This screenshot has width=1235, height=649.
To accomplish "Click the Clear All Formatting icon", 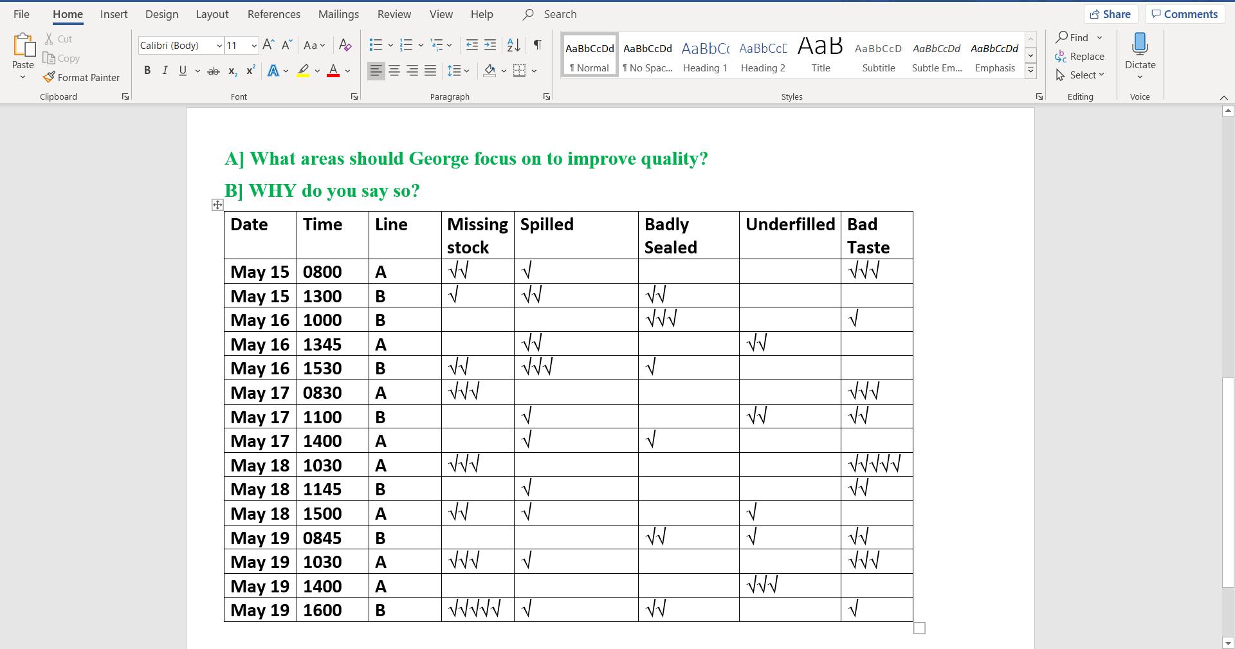I will tap(345, 45).
